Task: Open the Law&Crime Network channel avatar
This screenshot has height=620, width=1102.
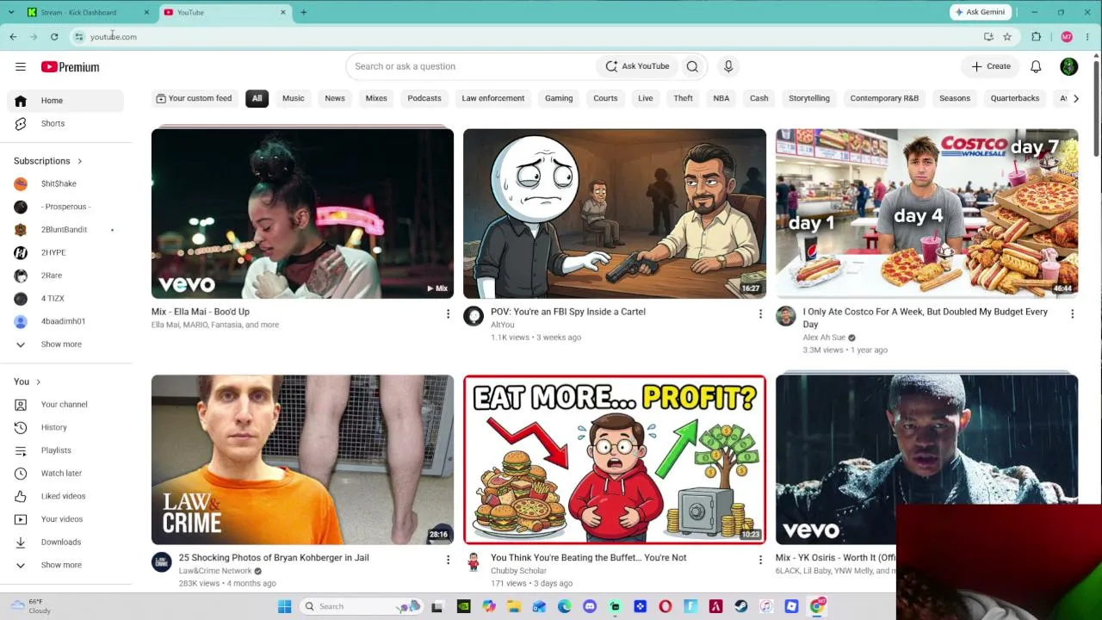Action: tap(161, 562)
